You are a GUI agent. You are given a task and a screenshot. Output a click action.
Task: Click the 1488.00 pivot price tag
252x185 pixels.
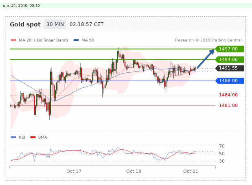230,81
